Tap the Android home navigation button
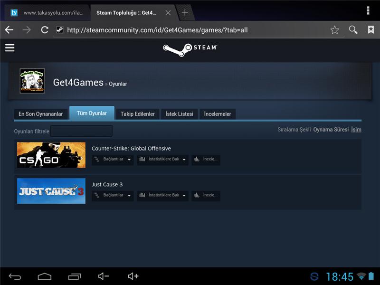 [x=45, y=276]
